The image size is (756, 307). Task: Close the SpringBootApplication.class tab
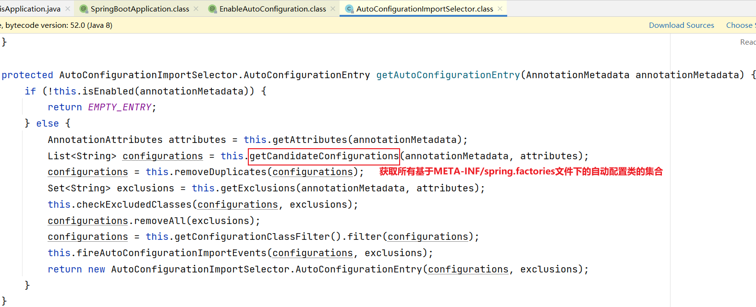click(x=196, y=9)
